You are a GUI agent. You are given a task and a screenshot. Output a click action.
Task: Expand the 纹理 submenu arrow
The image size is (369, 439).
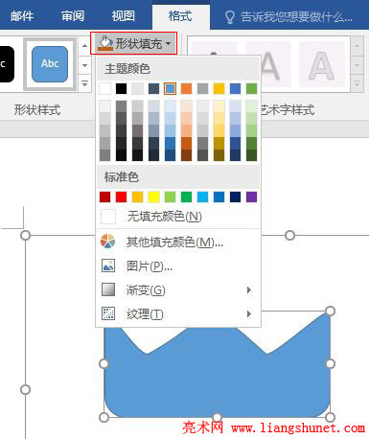click(249, 313)
